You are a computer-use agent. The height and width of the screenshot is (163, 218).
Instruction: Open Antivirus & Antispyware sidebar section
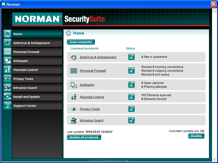point(37,43)
